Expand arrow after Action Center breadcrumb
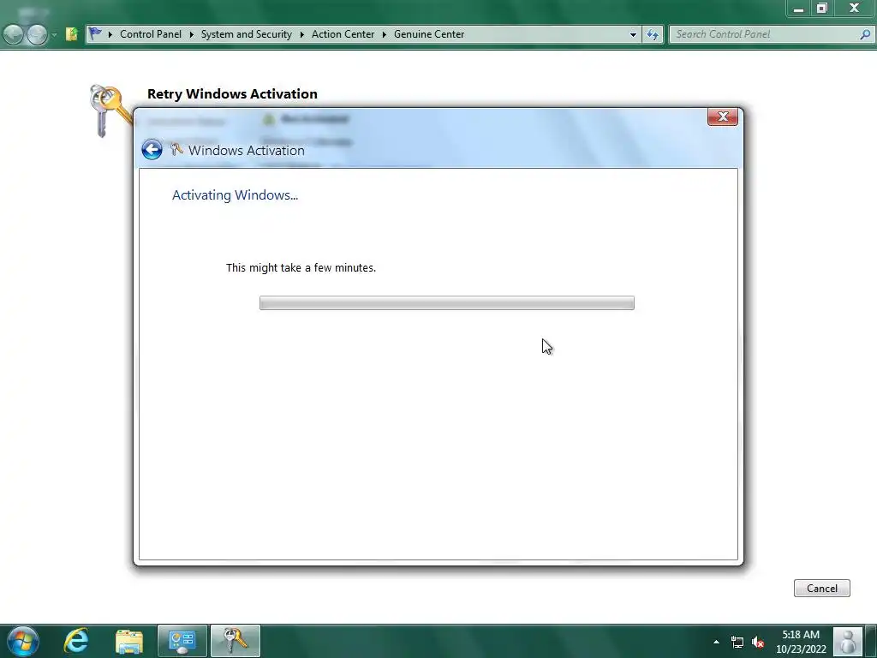 [x=385, y=34]
